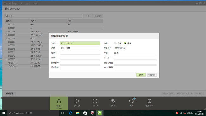Select the Phonak Target taskbar icon
Image resolution: width=206 pixels, height=116 pixels.
pyautogui.click(x=100, y=113)
